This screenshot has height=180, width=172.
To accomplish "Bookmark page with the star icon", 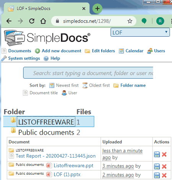I will [x=130, y=21].
